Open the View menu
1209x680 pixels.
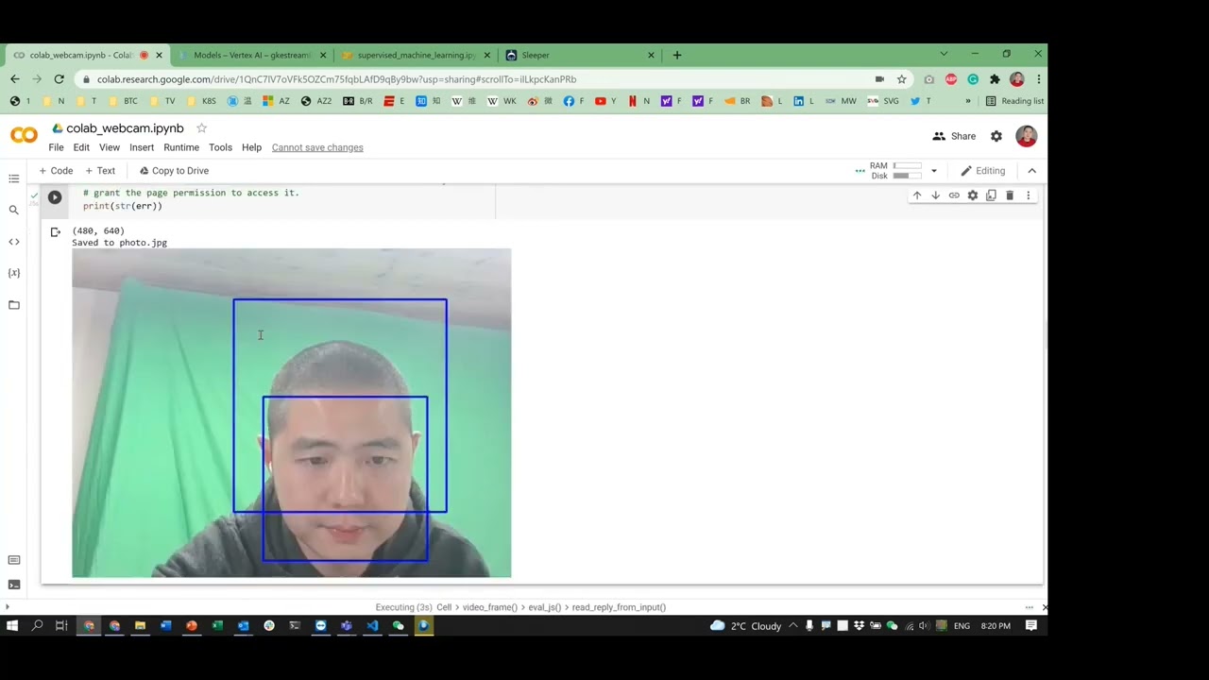(x=110, y=147)
